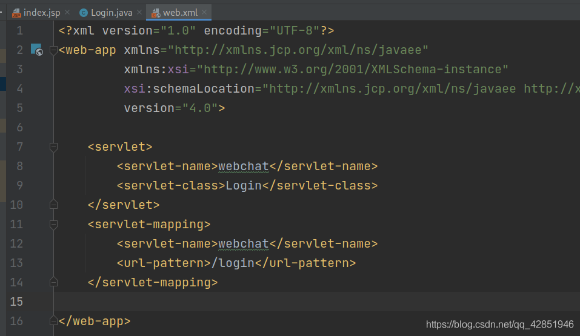
Task: Fold the servlet-mapping block on line 11
Action: coord(53,224)
